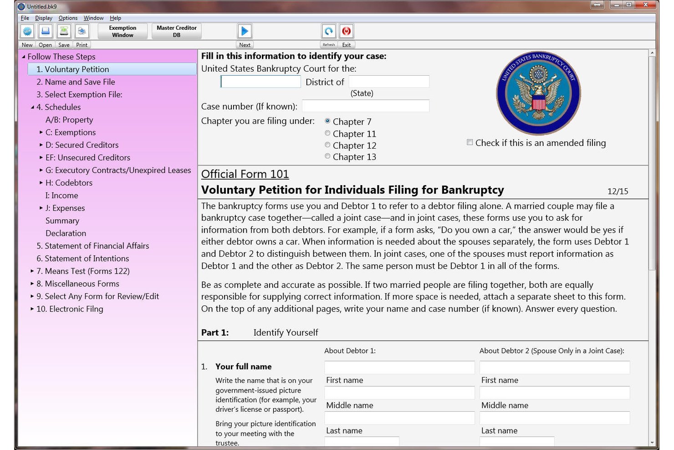The width and height of the screenshot is (674, 450).
Task: Click the Open label button
Action: (45, 45)
